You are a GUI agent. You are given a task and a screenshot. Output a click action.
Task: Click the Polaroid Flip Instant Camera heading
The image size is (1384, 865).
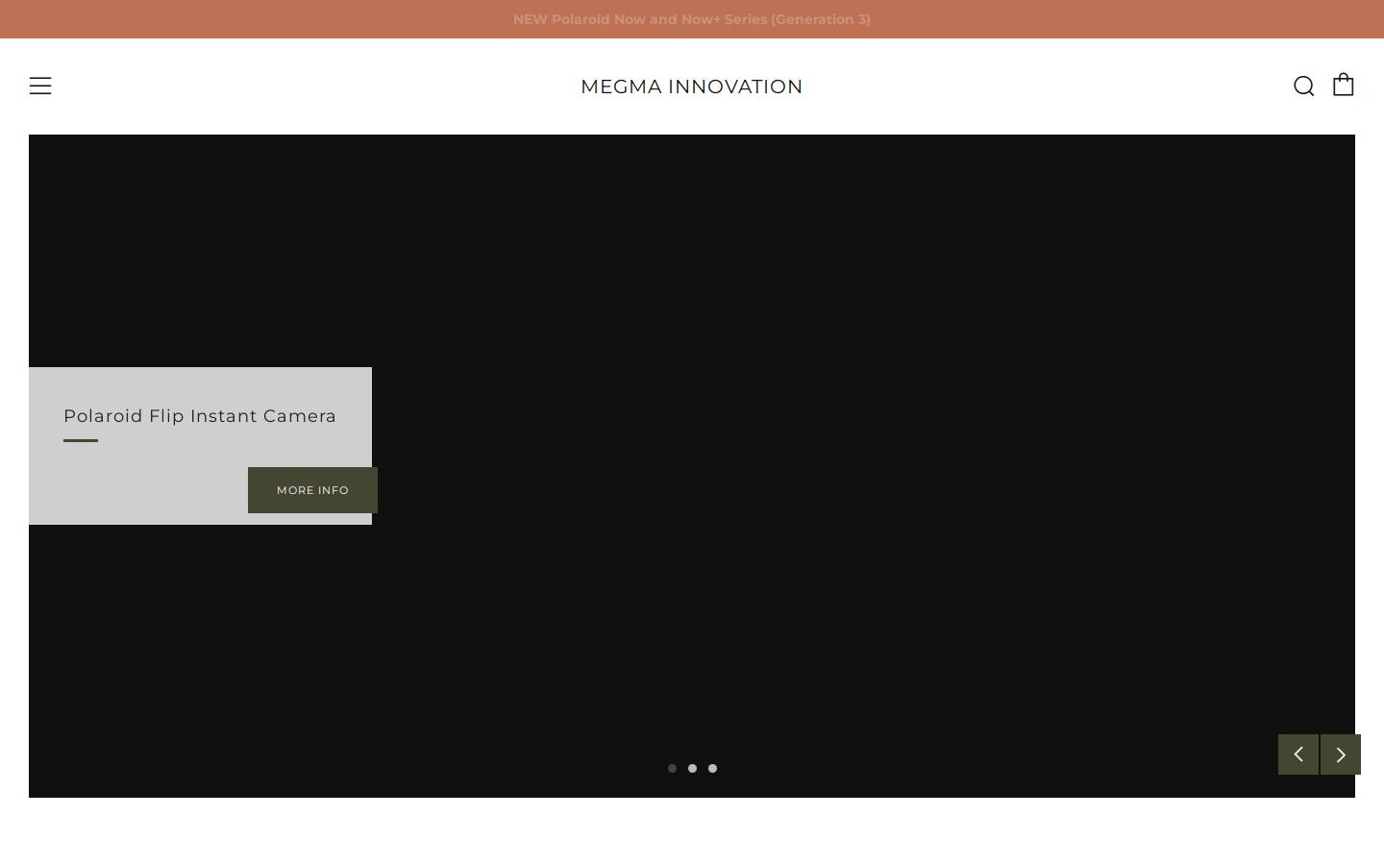tap(200, 416)
